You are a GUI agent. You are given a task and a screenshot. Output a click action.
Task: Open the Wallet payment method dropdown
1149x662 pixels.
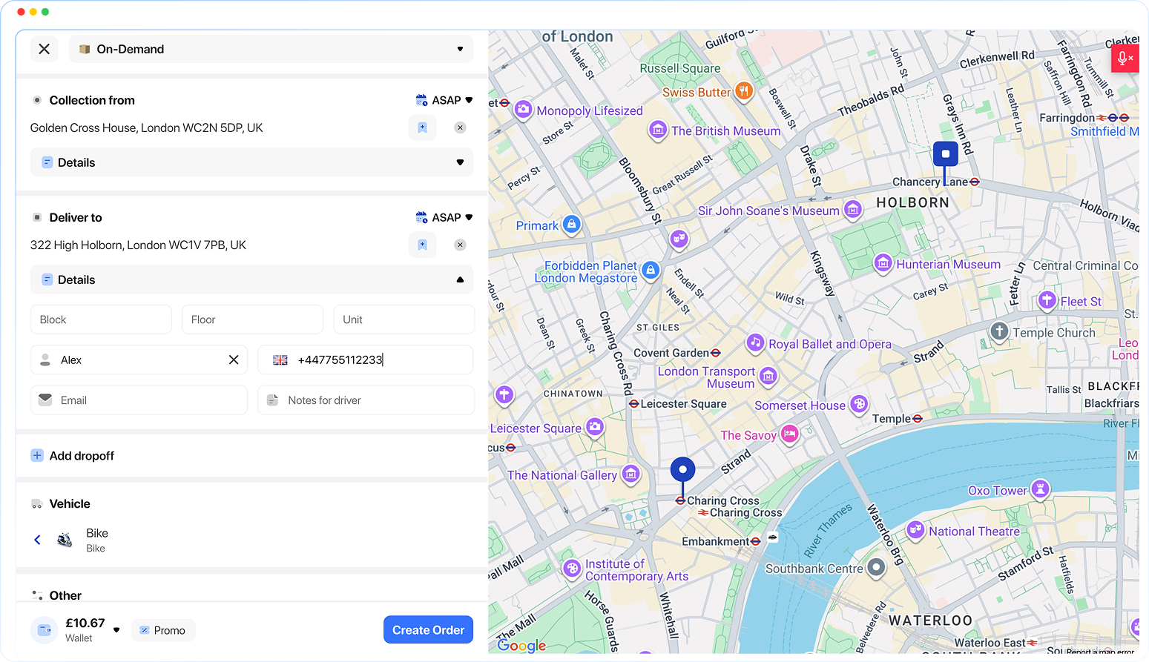116,629
